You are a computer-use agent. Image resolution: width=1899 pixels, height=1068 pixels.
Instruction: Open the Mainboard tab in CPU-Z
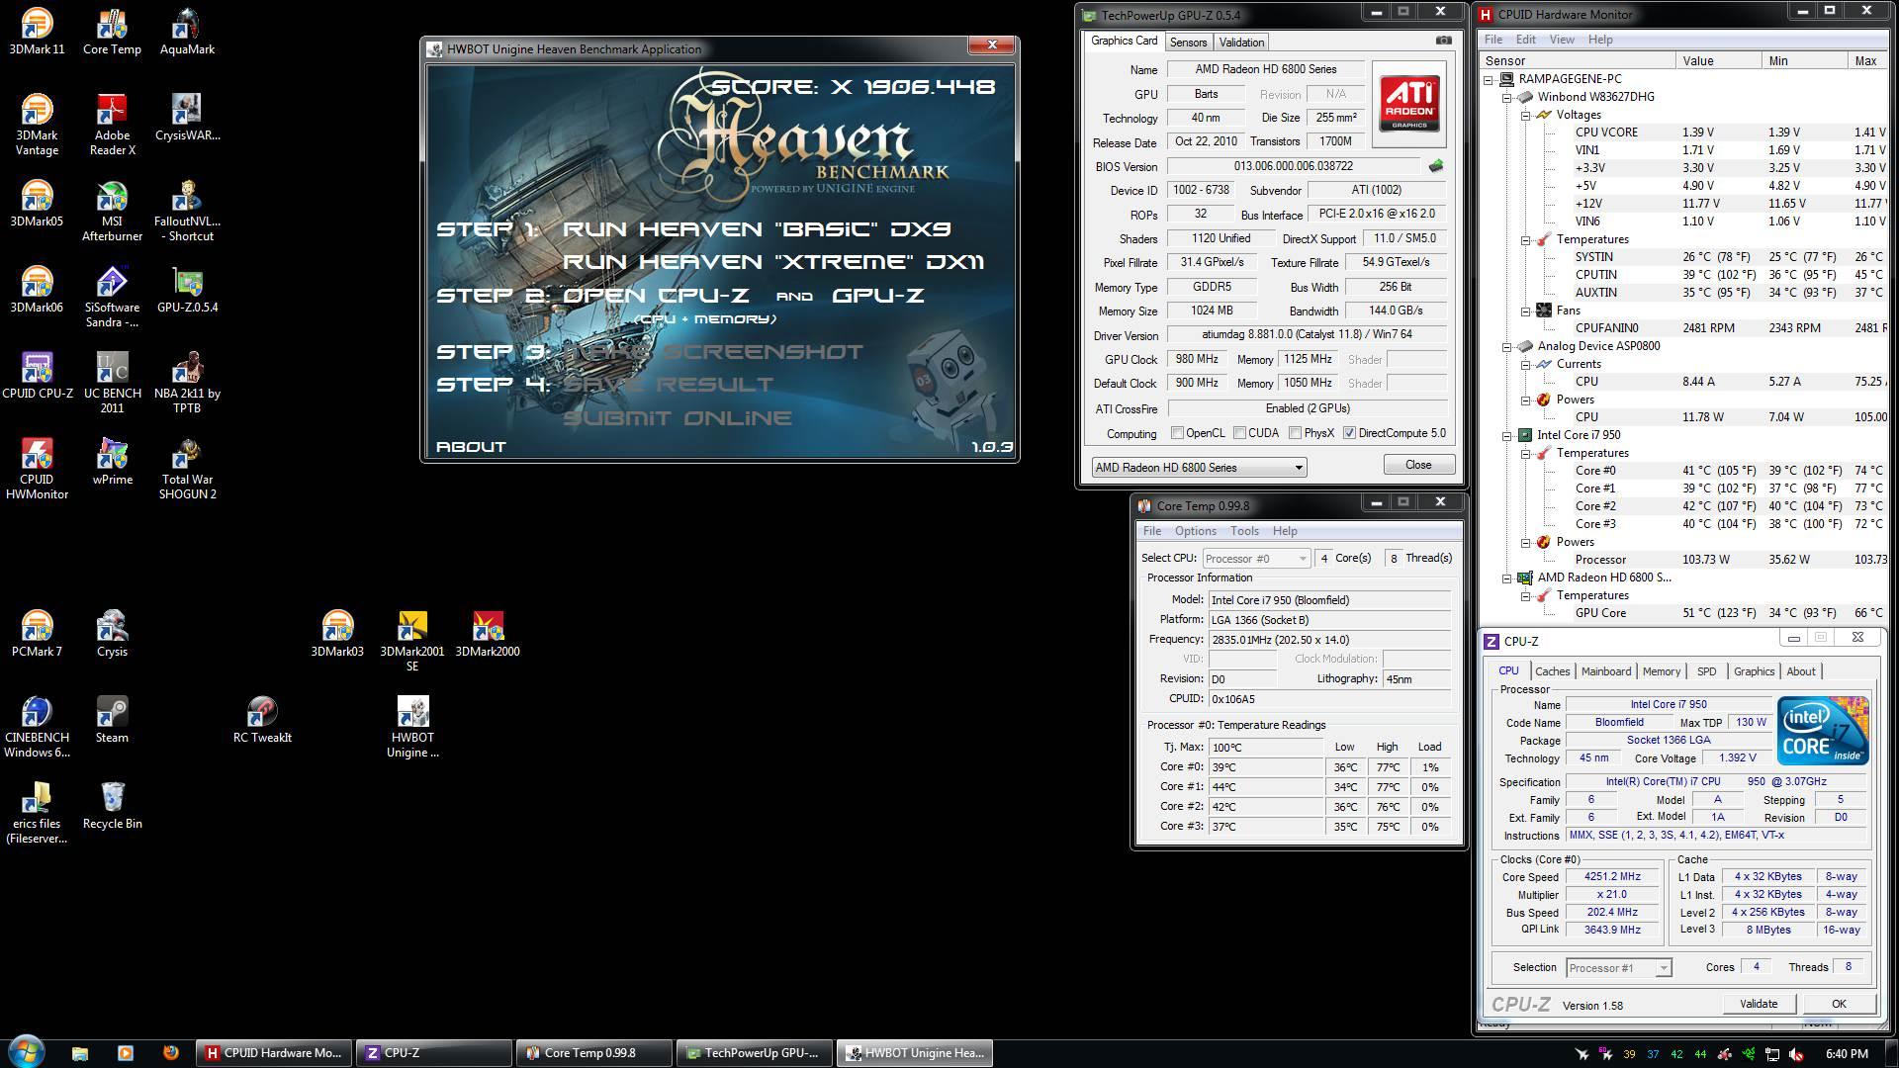(x=1605, y=671)
